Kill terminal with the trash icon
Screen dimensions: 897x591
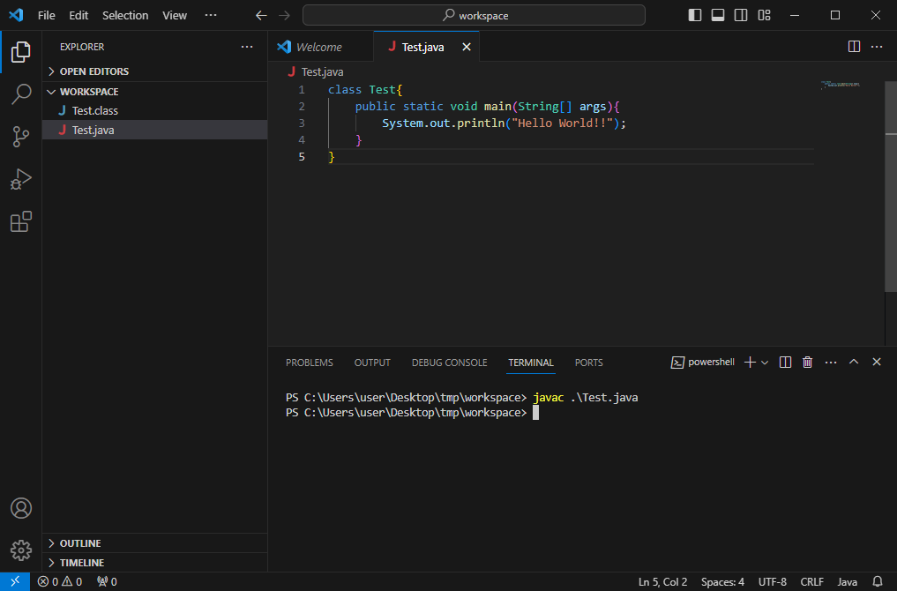click(x=807, y=363)
